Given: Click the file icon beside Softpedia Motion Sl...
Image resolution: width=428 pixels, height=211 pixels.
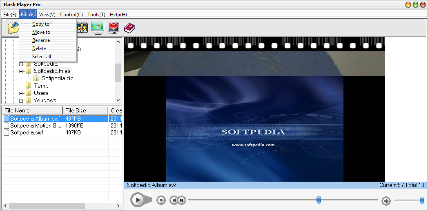Looking at the screenshot, I should (6, 126).
